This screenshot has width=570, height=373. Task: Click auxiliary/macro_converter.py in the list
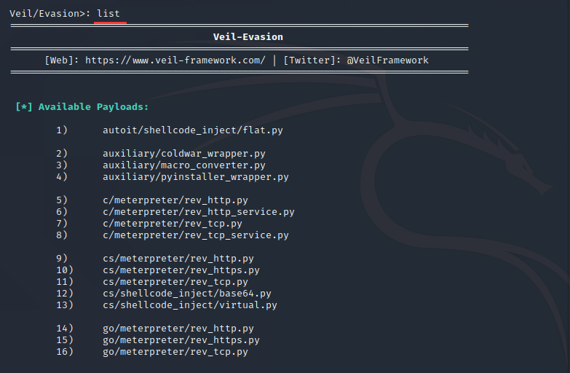tap(184, 165)
